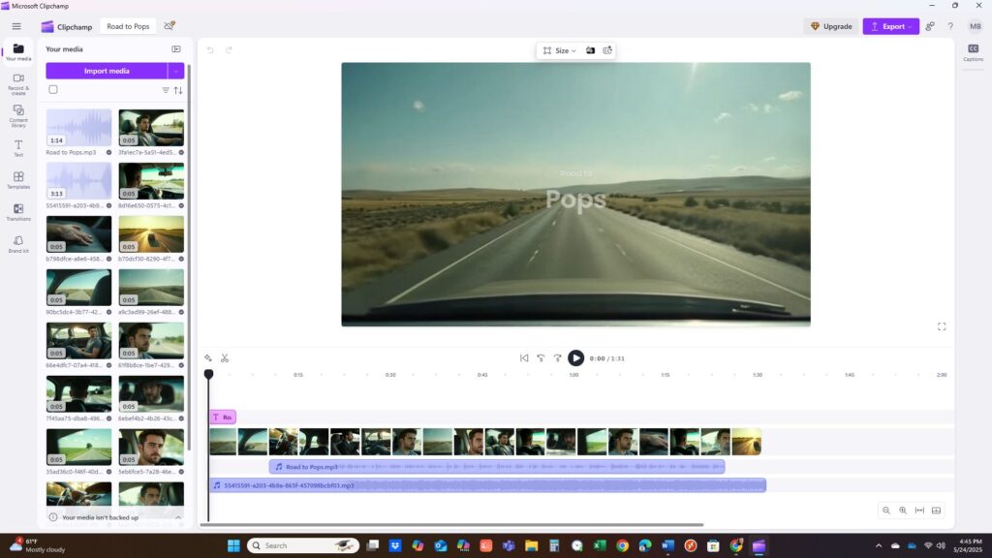The image size is (992, 558).
Task: Click the Export button
Action: (x=889, y=26)
